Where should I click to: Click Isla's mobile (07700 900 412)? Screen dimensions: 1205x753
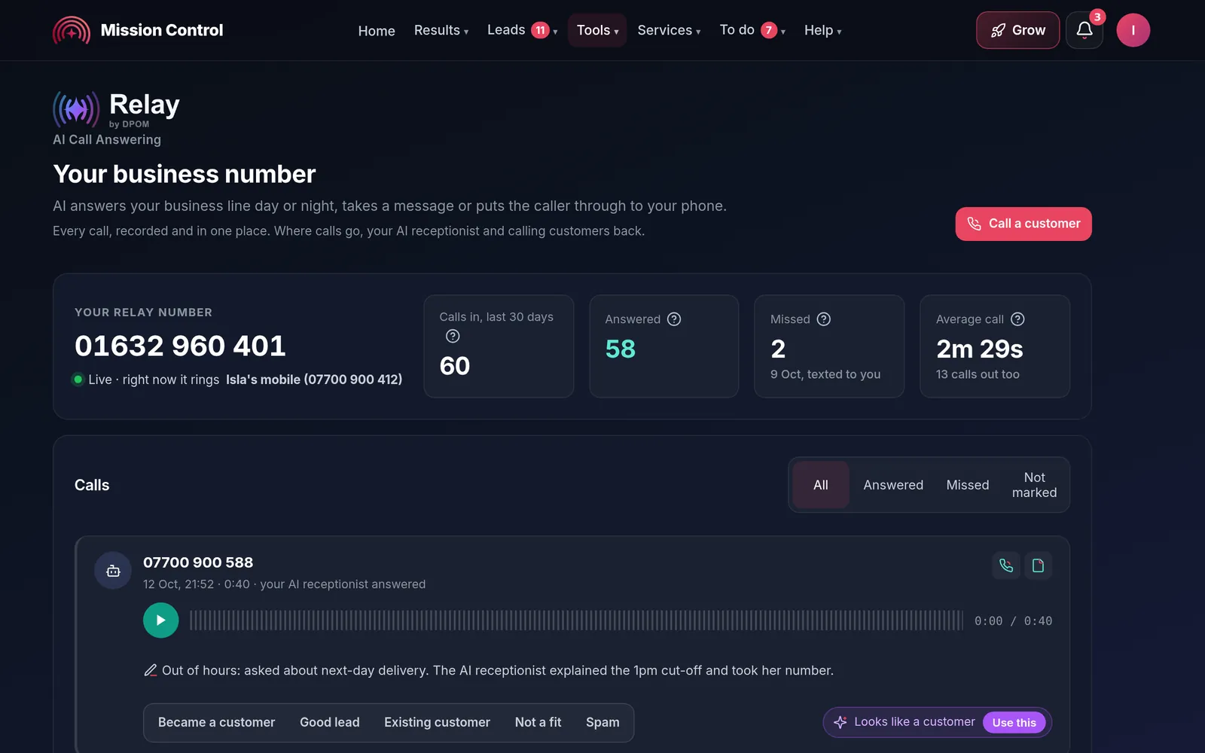pyautogui.click(x=314, y=380)
